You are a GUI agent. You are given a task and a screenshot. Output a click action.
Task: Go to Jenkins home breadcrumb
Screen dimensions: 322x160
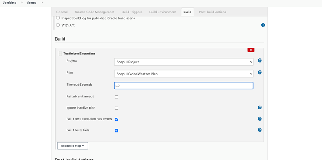pos(9,3)
